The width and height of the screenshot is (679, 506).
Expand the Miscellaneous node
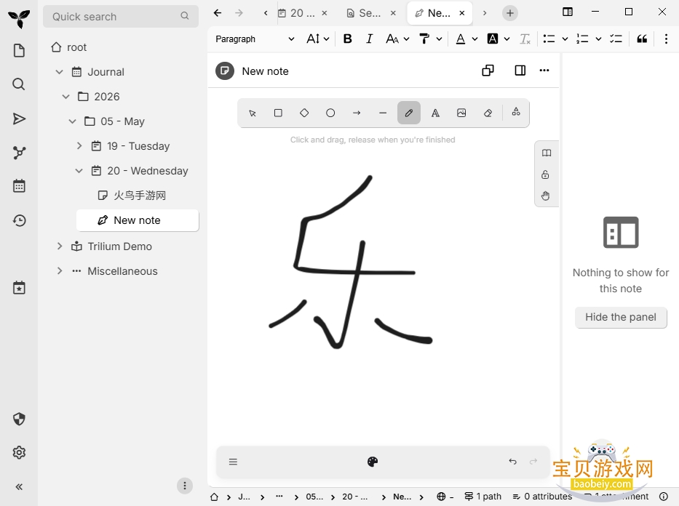60,270
